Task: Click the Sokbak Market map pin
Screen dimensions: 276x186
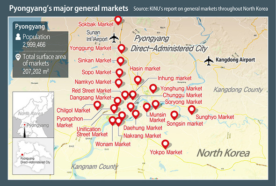Action: pyautogui.click(x=118, y=20)
